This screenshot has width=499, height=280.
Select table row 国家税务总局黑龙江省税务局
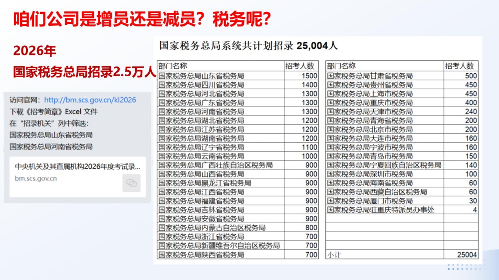point(238,183)
